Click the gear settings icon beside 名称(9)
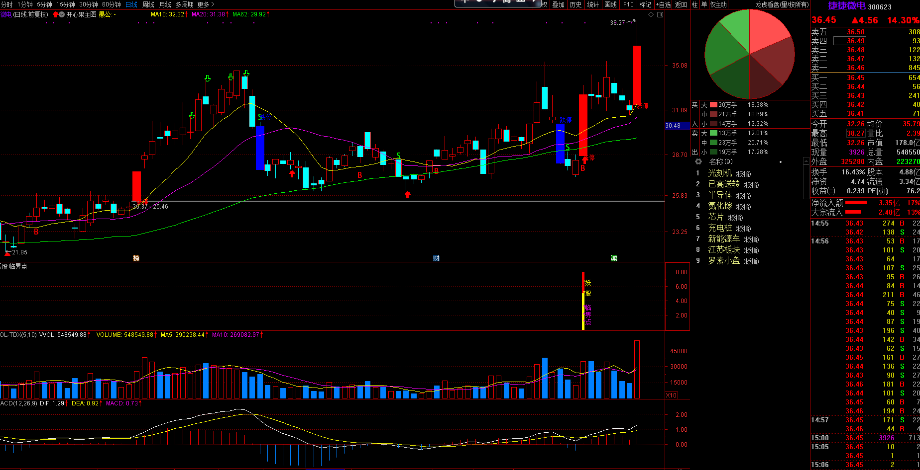 [698, 162]
